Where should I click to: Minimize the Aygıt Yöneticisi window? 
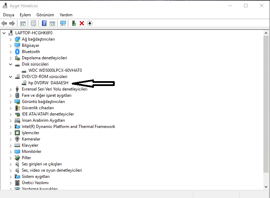[x=230, y=6]
